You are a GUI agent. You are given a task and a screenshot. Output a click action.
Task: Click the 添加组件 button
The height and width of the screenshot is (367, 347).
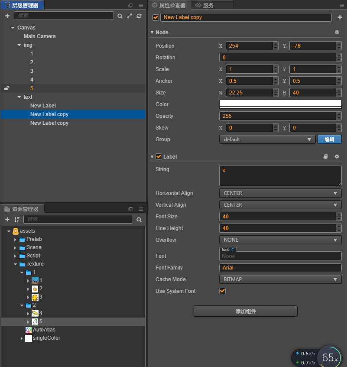(x=246, y=311)
